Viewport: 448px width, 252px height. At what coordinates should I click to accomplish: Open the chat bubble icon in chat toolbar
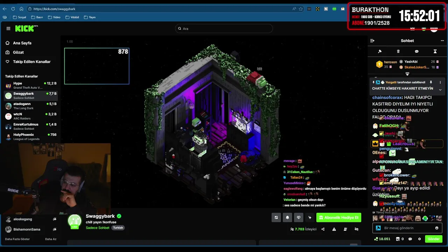[x=416, y=51]
